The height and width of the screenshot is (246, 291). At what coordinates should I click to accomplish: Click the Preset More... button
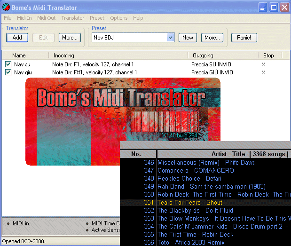212,38
